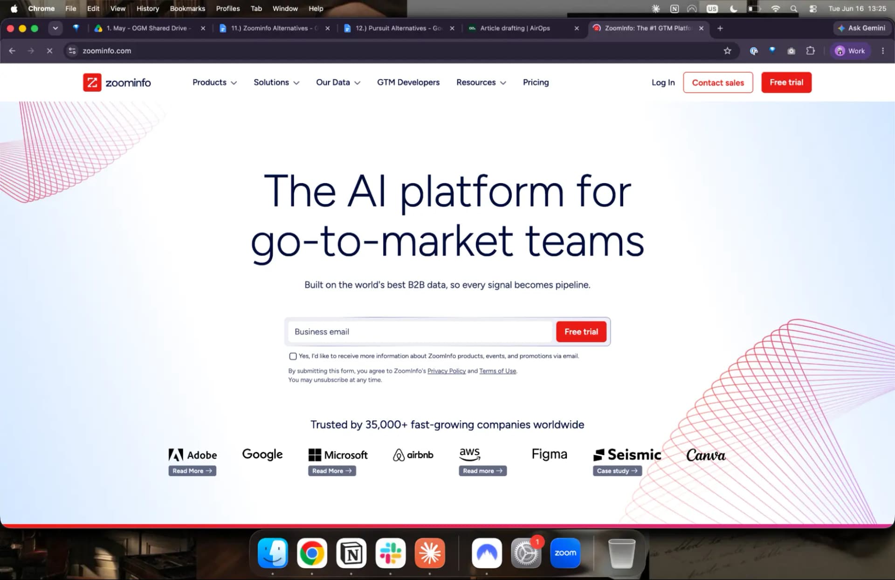
Task: Expand the Products dropdown menu
Action: point(214,83)
